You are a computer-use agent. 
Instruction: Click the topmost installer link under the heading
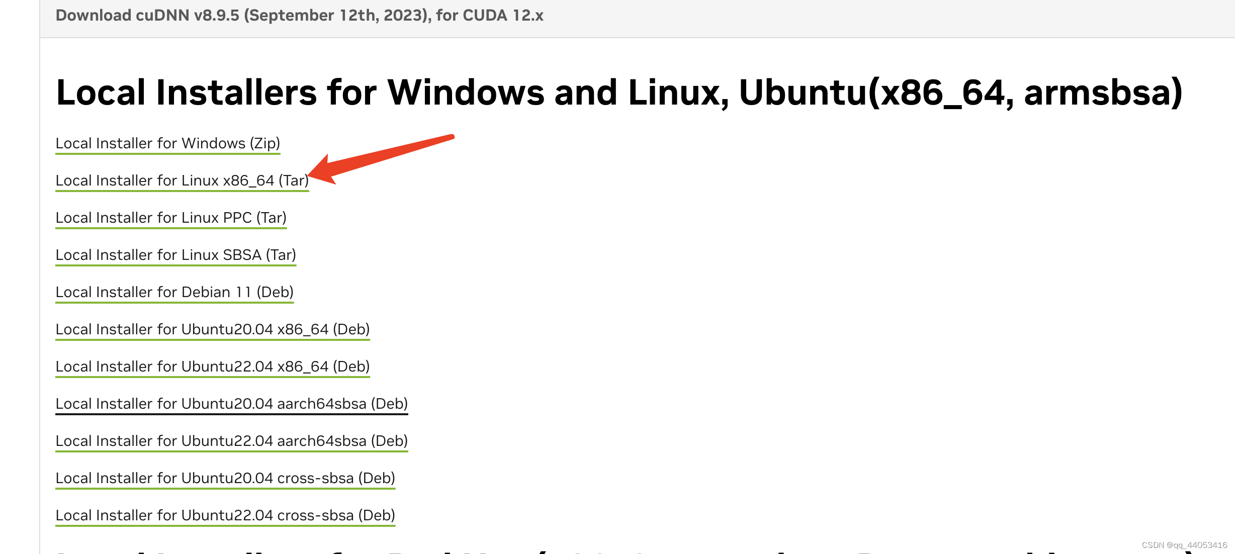pos(167,143)
